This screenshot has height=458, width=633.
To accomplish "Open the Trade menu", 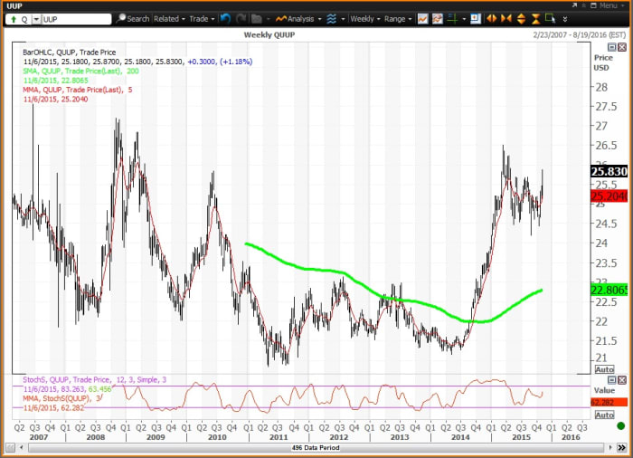I will point(201,18).
